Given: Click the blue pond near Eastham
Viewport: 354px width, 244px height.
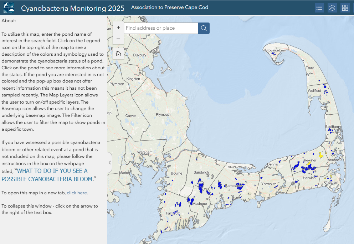Looking at the screenshot, I should click(x=331, y=130).
